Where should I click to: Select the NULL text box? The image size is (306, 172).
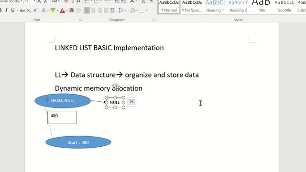pos(115,102)
